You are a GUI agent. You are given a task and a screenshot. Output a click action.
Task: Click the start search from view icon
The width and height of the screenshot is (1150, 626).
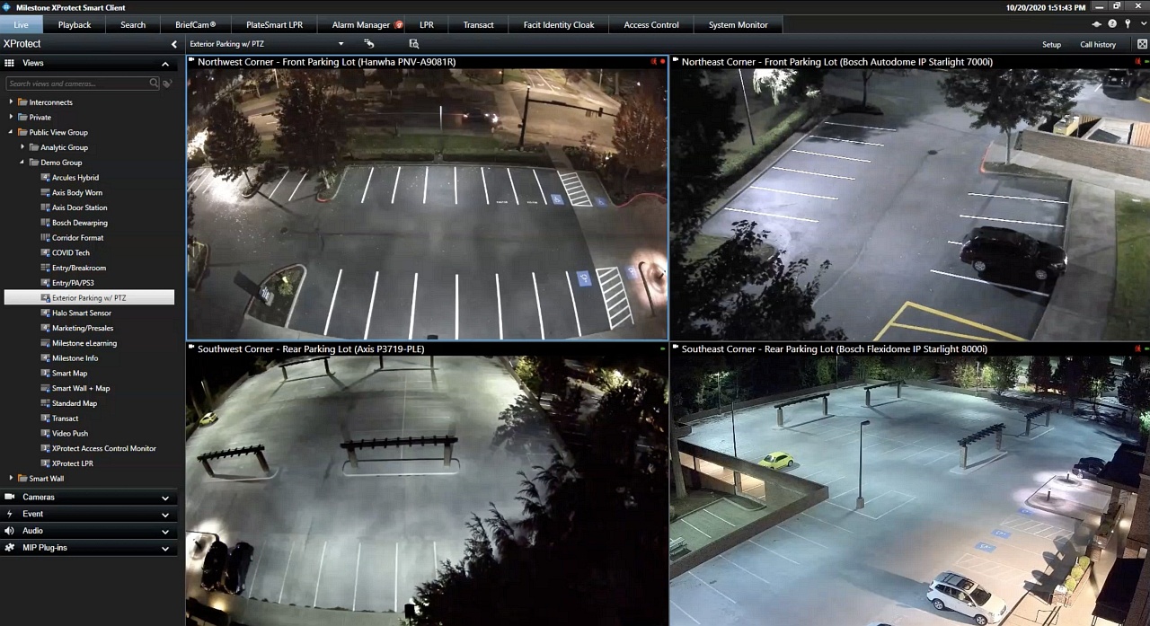414,43
